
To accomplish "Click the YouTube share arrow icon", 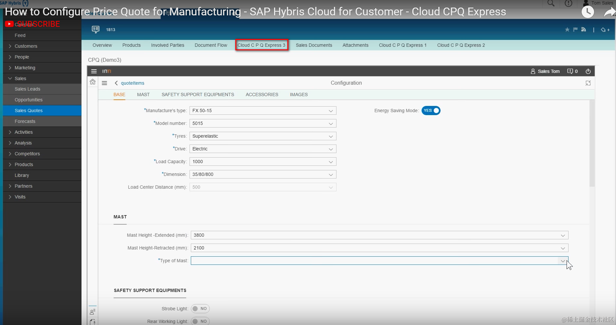I will (609, 12).
